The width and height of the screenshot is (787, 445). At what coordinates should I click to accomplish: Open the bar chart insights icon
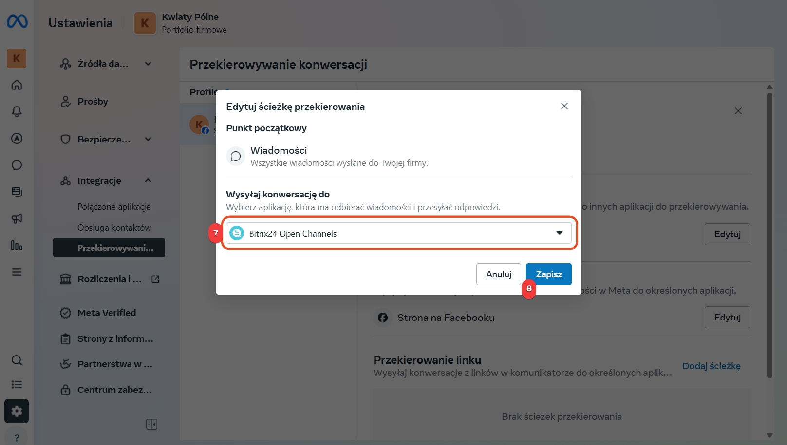17,246
